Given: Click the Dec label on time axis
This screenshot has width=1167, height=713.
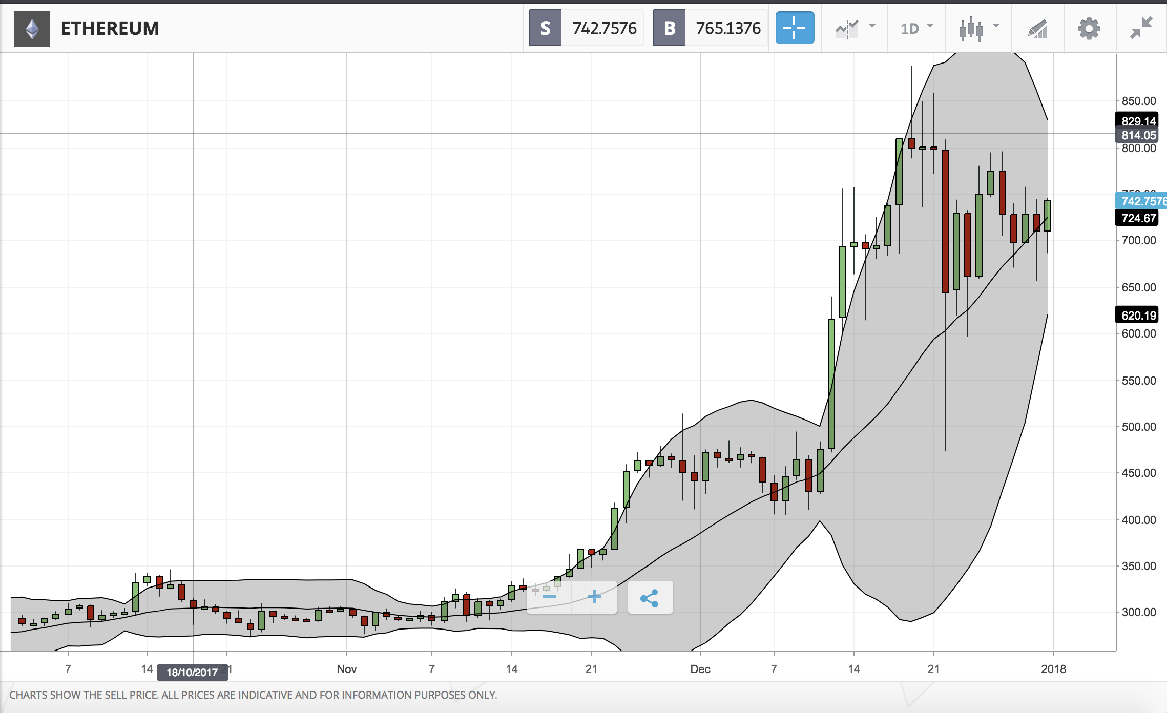Looking at the screenshot, I should (700, 669).
